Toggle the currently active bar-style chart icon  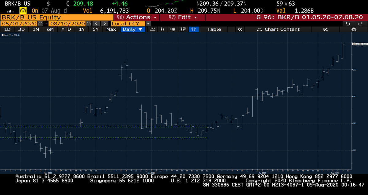click(x=194, y=29)
